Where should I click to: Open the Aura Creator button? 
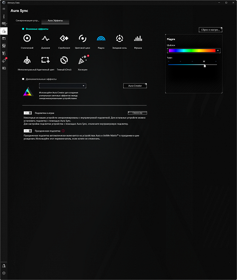pyautogui.click(x=135, y=86)
